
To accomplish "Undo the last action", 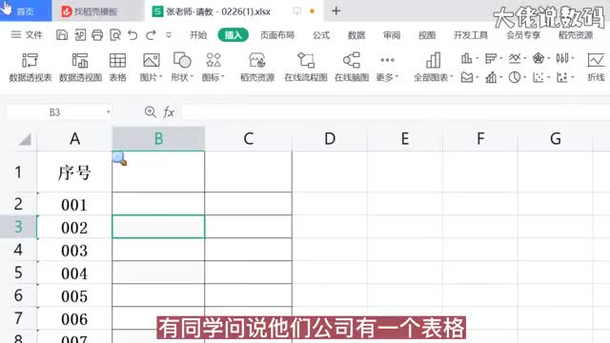I will (132, 35).
